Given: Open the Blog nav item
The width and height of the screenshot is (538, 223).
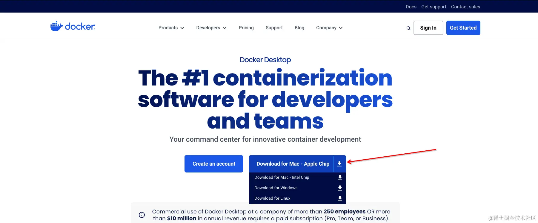Looking at the screenshot, I should (x=299, y=28).
